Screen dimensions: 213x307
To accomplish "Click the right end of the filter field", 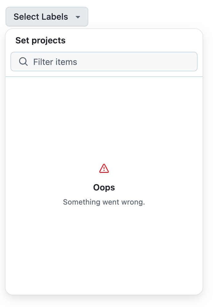I will coord(188,62).
